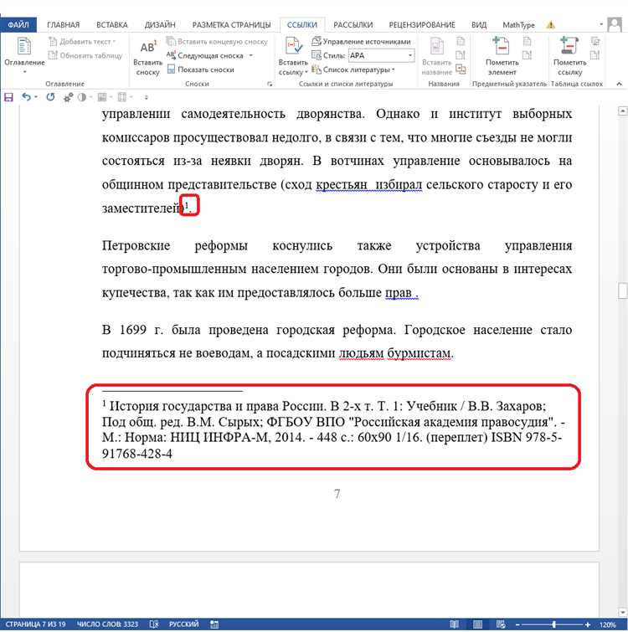Switch to web layout view icon
The image size is (628, 632).
501,624
